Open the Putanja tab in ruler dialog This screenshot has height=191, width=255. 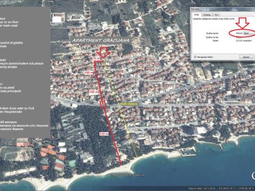[207, 15]
